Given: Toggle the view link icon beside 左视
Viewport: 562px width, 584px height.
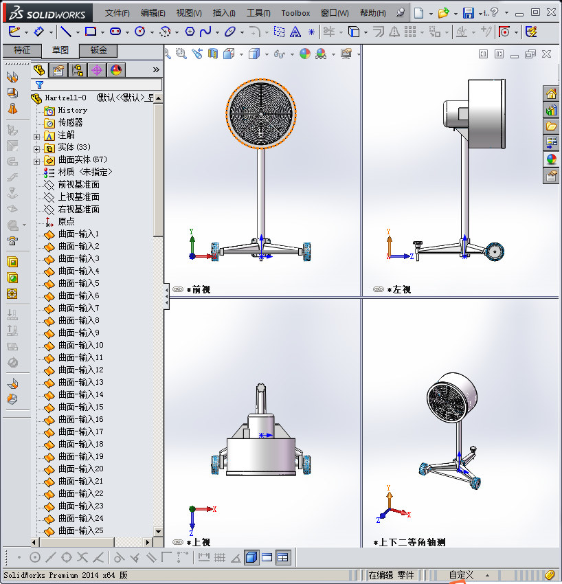Looking at the screenshot, I should tap(379, 289).
